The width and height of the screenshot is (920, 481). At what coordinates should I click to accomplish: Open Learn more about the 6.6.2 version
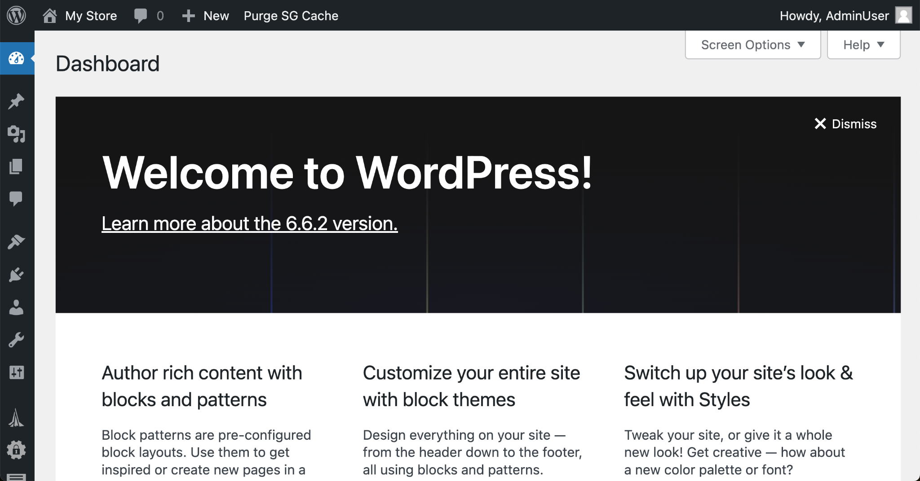point(250,223)
